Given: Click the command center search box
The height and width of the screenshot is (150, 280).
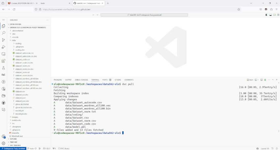Looking at the screenshot, I should (144, 15).
